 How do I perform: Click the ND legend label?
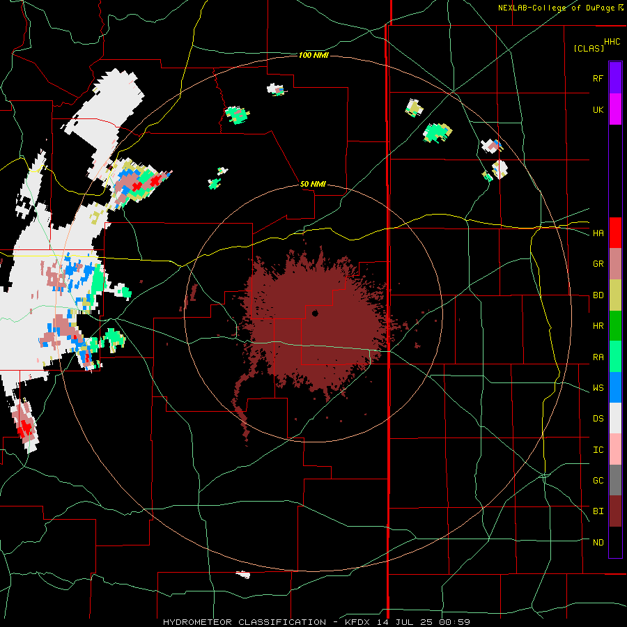598,542
